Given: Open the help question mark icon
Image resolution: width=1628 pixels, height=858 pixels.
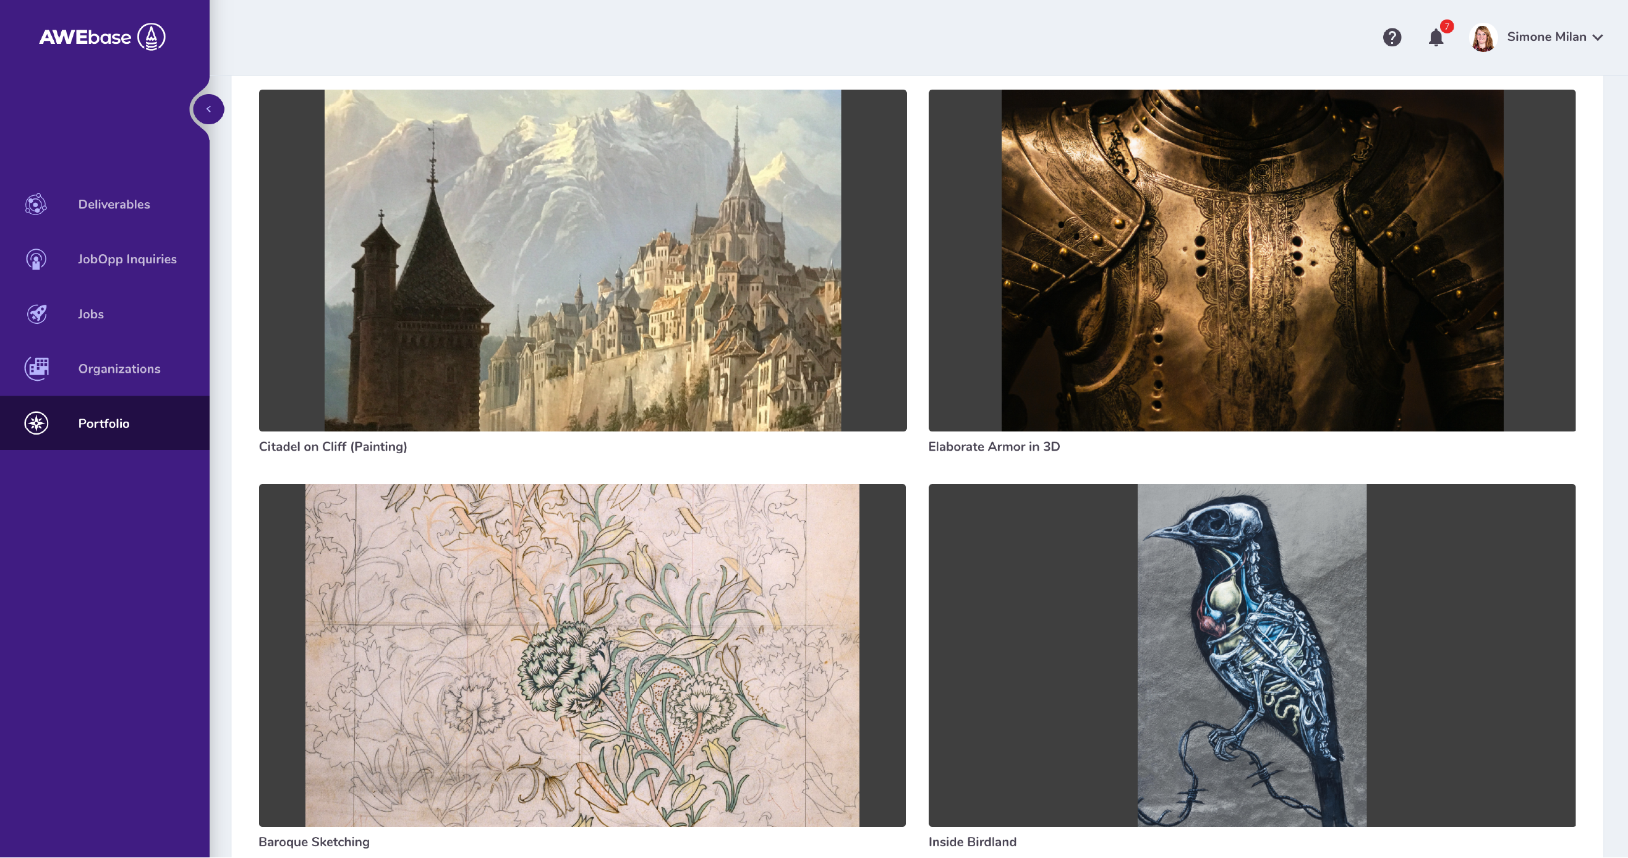Looking at the screenshot, I should pyautogui.click(x=1392, y=37).
